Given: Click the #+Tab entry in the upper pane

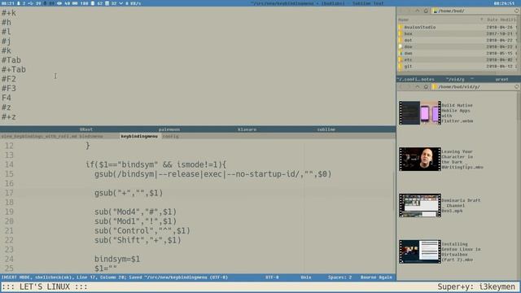Looking at the screenshot, I should [14, 69].
